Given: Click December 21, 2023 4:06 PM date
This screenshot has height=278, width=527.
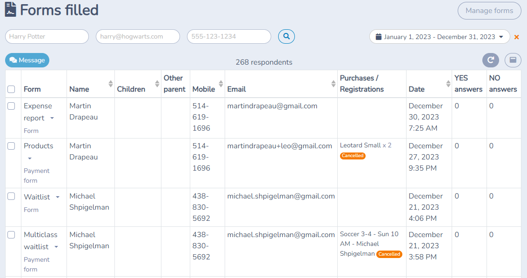Looking at the screenshot, I should [426, 207].
